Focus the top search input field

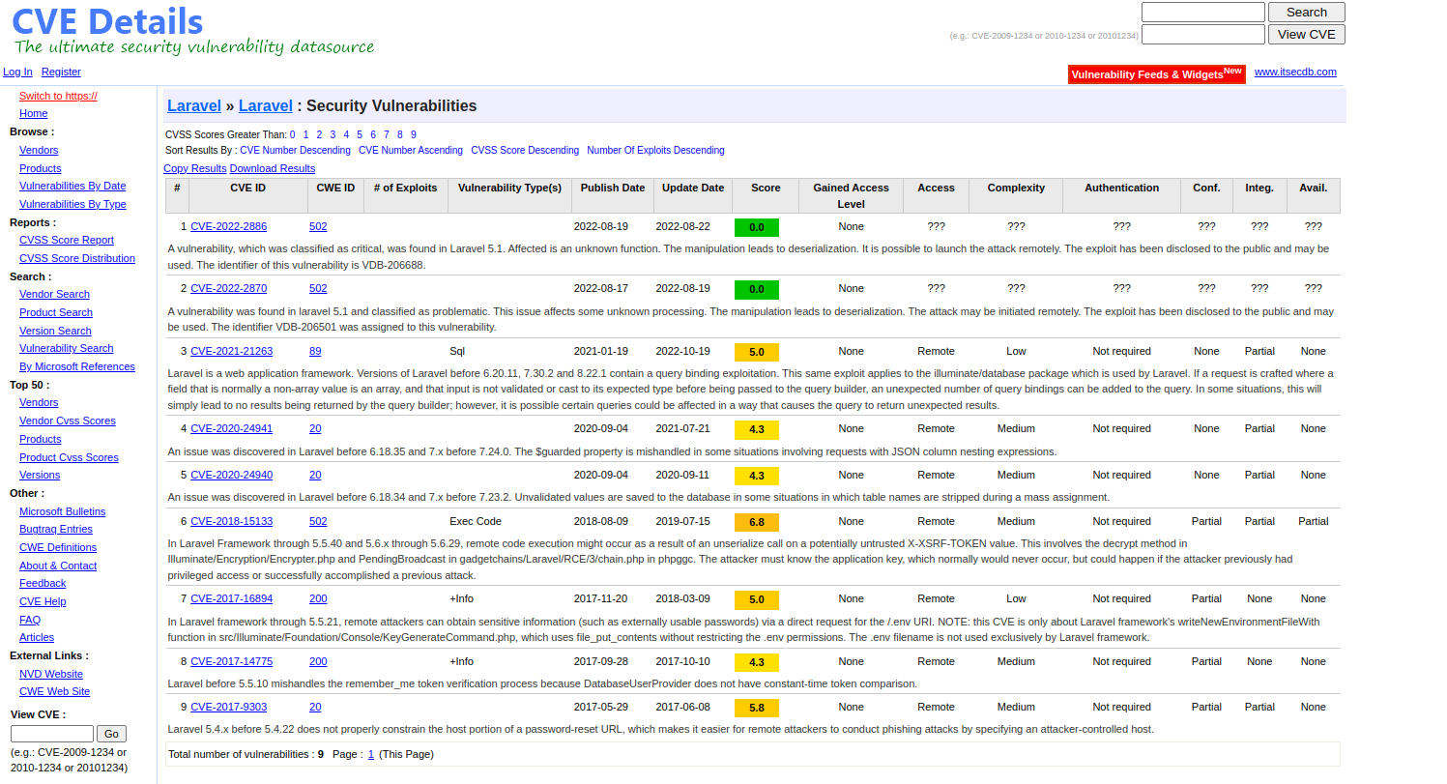[1202, 13]
